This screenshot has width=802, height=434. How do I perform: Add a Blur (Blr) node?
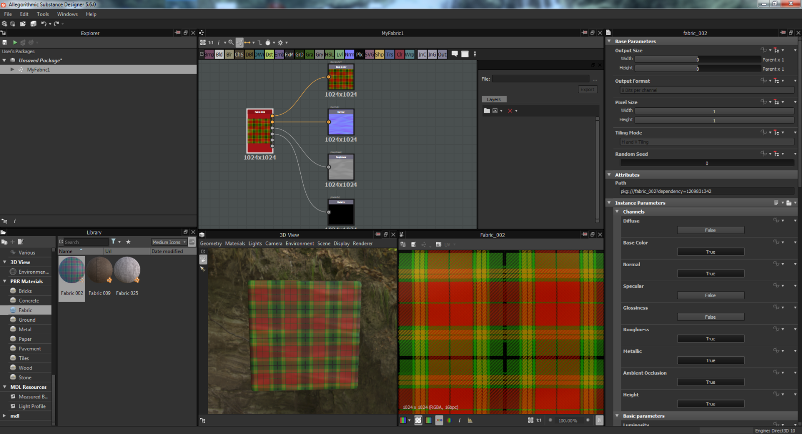coord(229,54)
